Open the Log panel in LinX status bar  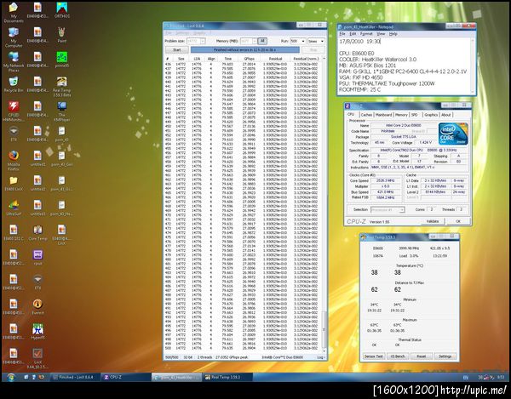coord(321,357)
